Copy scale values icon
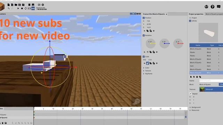This screenshot has width=223, height=125. 151,63
